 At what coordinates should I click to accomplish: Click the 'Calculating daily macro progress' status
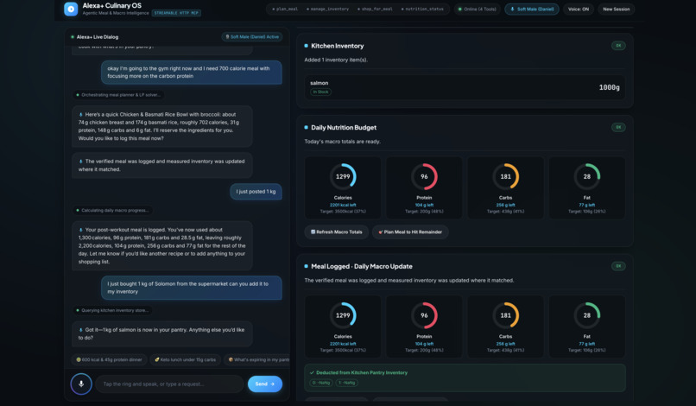click(113, 210)
